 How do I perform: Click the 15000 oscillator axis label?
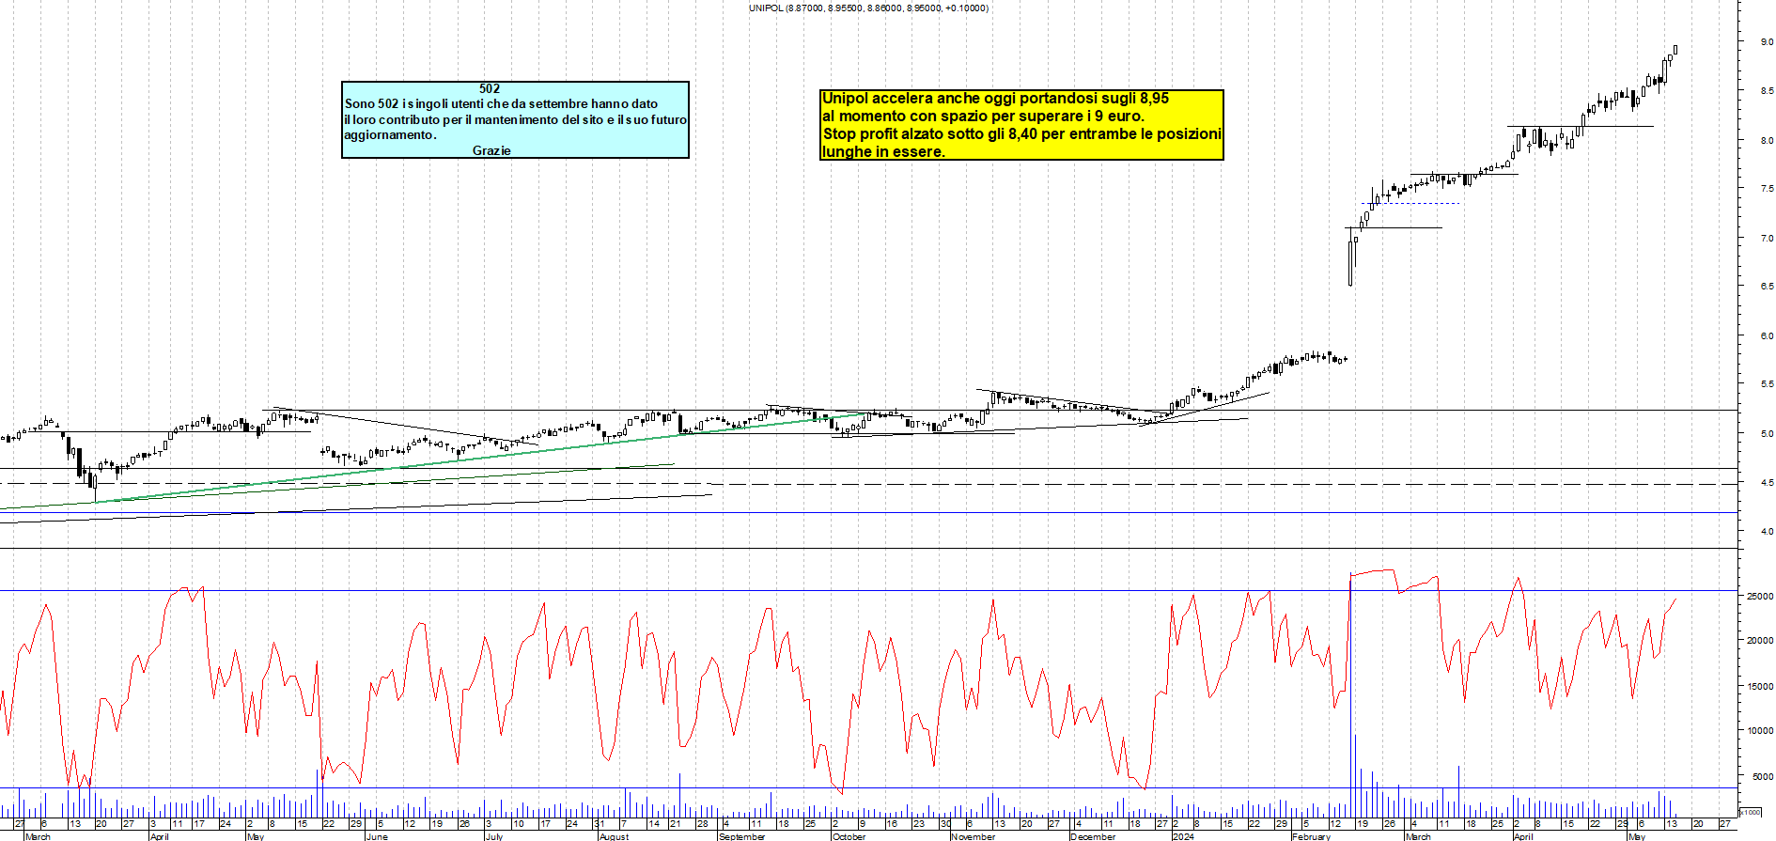point(1760,686)
